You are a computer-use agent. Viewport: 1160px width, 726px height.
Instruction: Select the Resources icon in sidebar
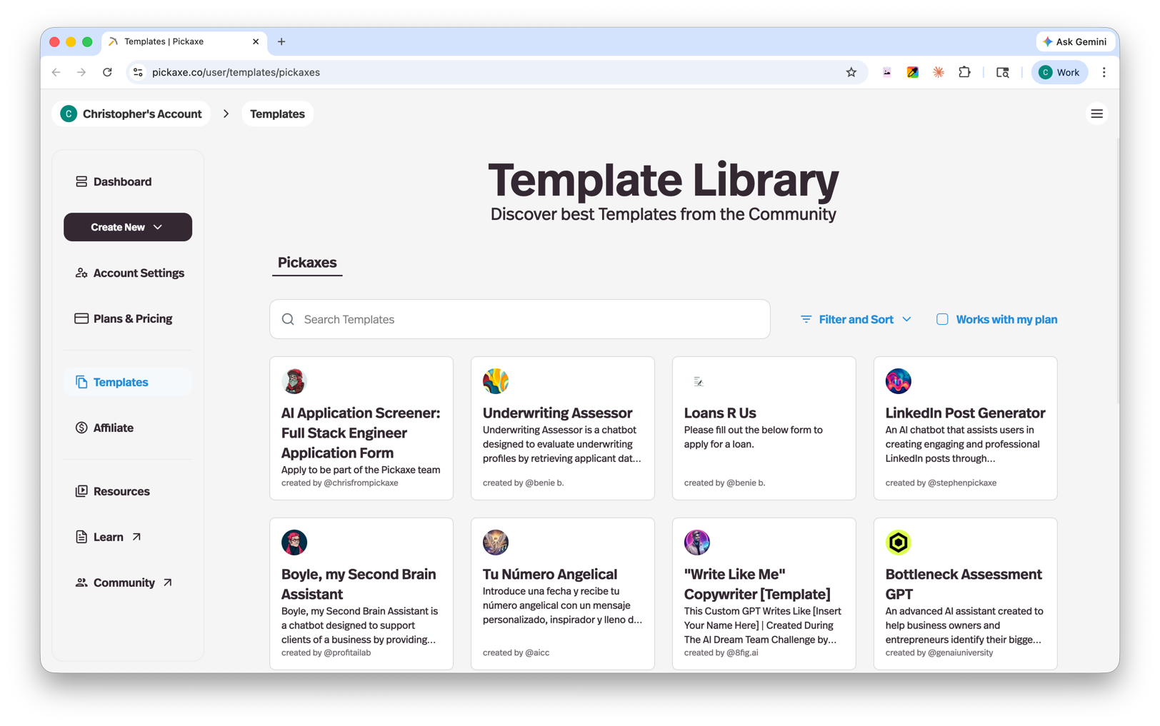(81, 491)
